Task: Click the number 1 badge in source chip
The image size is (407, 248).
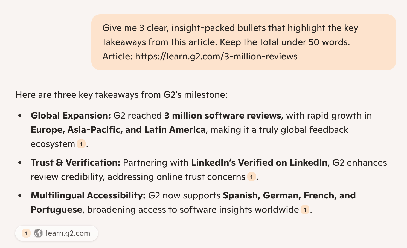Action: 26,233
